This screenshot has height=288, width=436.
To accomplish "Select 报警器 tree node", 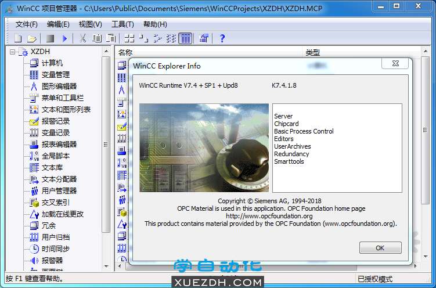I will 52,261.
